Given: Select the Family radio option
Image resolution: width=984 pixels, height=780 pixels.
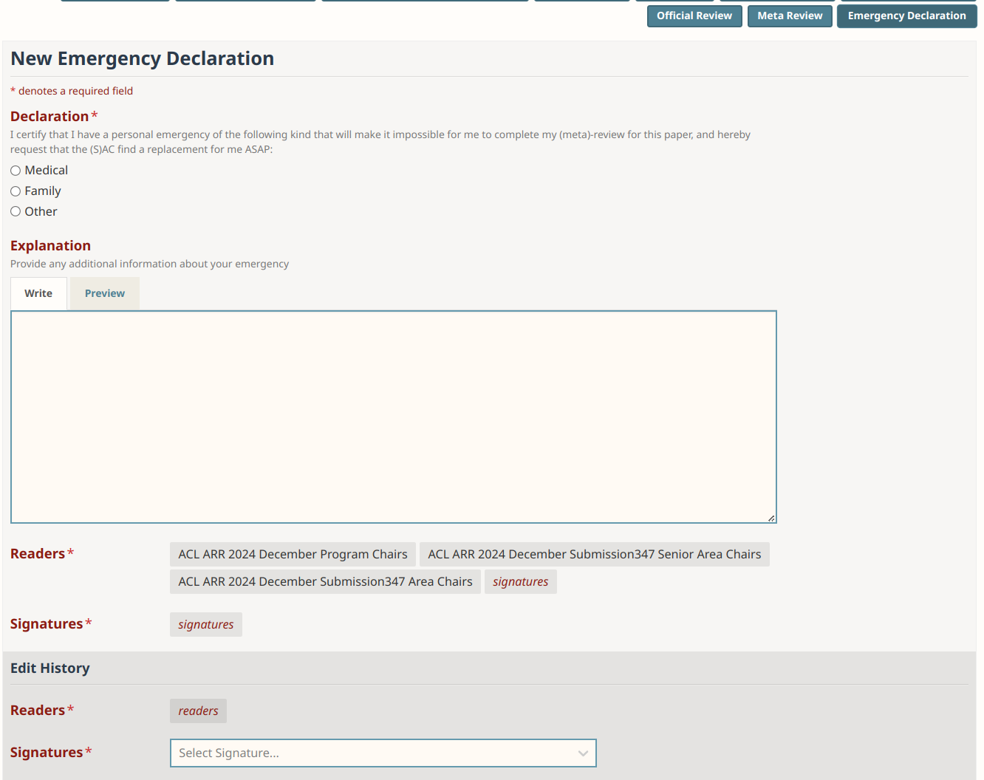Looking at the screenshot, I should coord(16,191).
